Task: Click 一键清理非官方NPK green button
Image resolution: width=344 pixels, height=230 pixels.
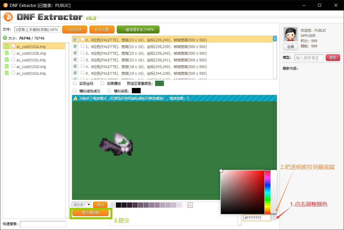Action: [x=138, y=30]
